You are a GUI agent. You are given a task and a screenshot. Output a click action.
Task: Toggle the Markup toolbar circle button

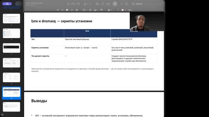click(x=115, y=4)
